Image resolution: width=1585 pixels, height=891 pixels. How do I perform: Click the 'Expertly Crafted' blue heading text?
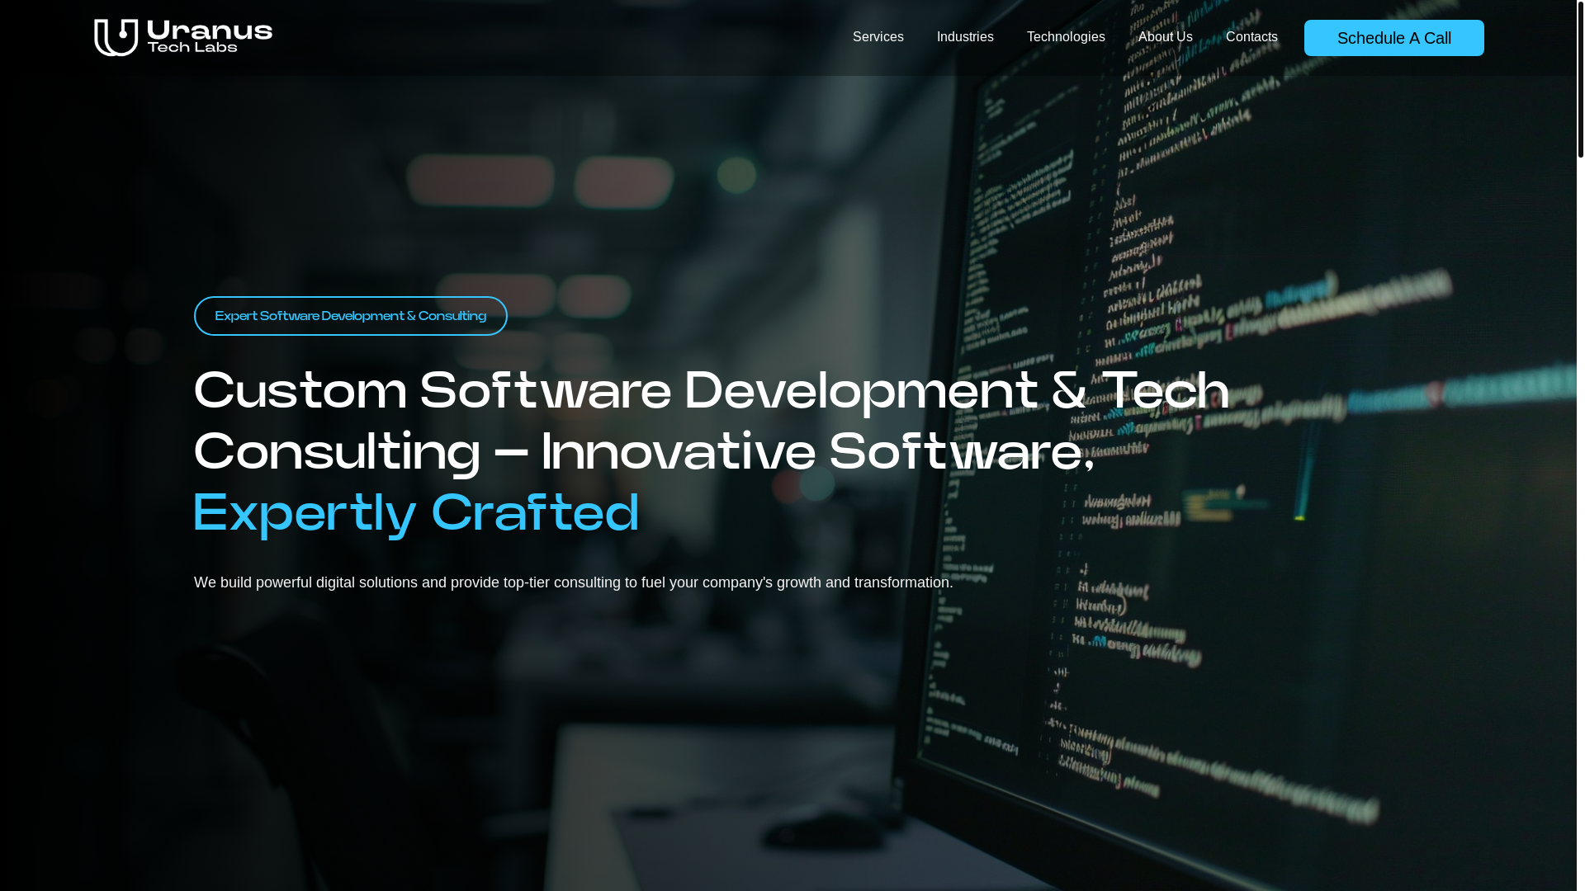point(416,513)
